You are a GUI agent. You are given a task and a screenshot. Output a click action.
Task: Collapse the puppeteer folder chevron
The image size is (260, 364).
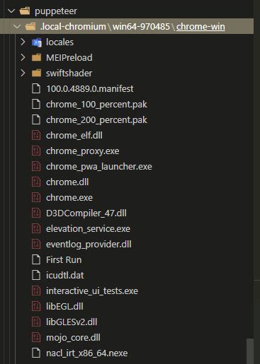click(x=11, y=11)
